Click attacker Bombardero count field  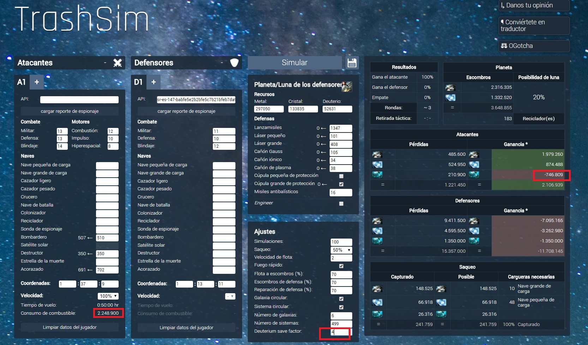(x=107, y=238)
